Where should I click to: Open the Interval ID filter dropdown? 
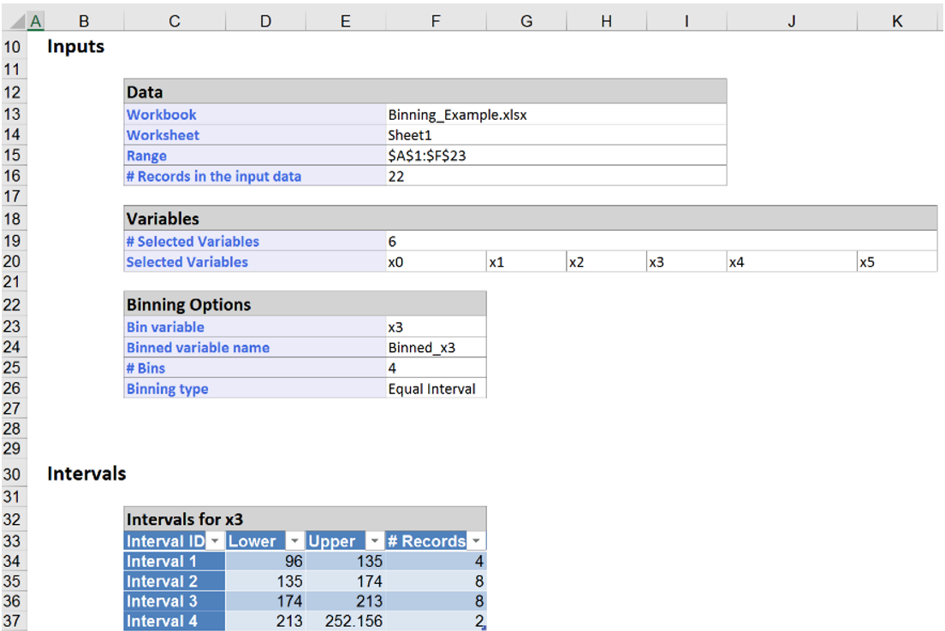(216, 541)
